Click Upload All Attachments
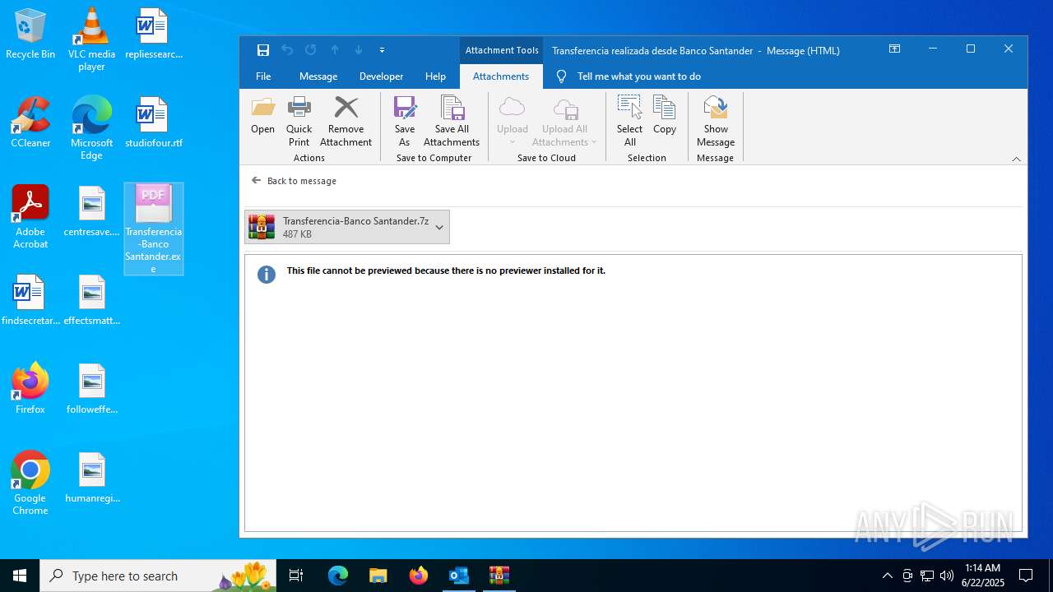 pyautogui.click(x=564, y=121)
